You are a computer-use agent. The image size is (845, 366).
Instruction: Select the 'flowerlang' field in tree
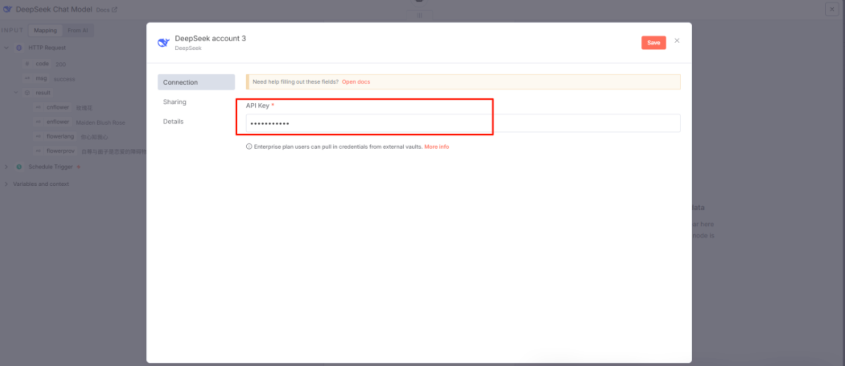pos(60,137)
